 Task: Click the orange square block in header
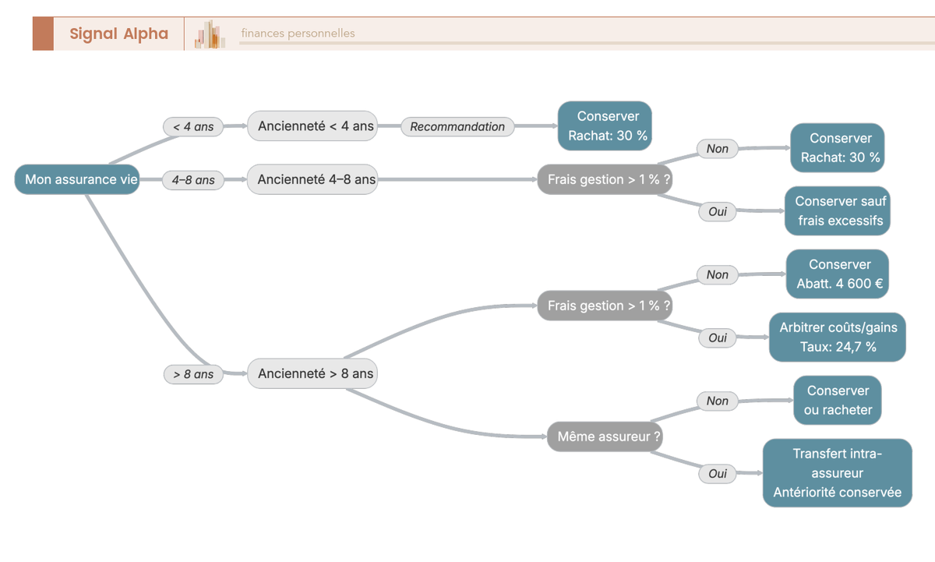click(43, 34)
